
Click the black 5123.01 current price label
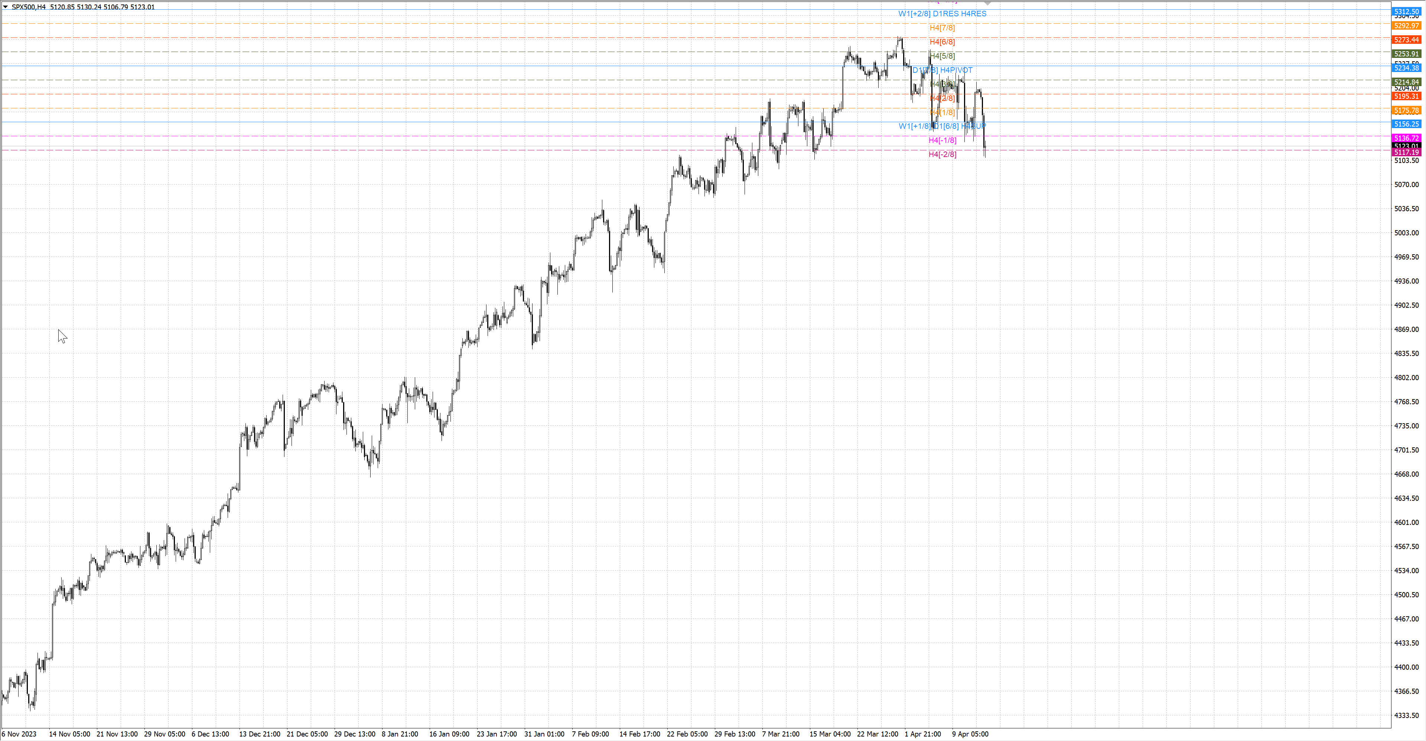pos(1406,146)
